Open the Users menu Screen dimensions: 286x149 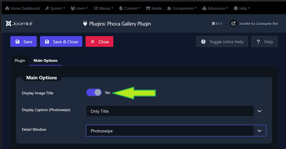(79, 8)
